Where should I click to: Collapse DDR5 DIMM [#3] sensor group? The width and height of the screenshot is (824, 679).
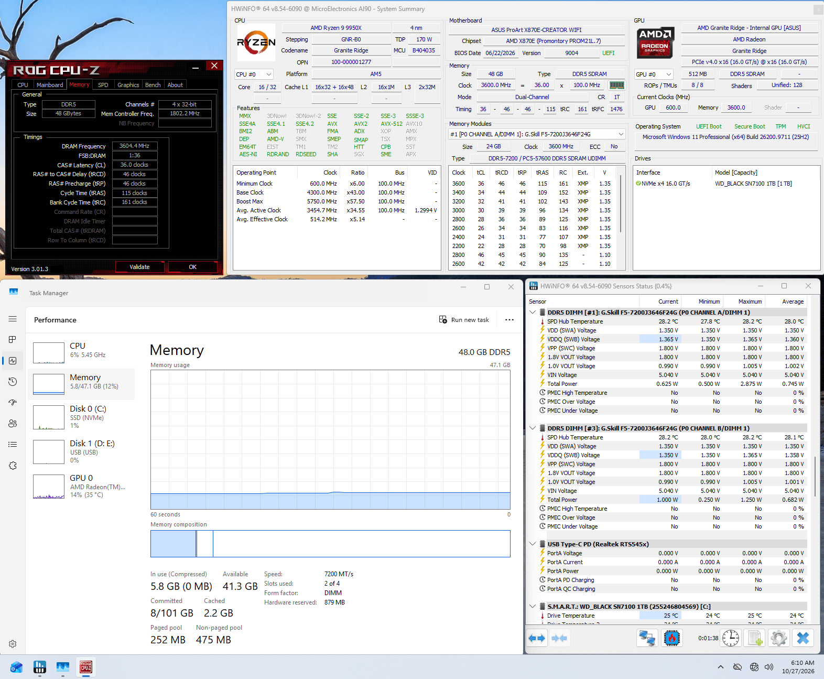(533, 428)
